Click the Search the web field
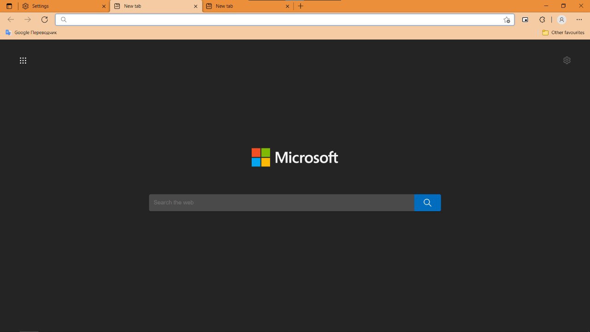This screenshot has width=590, height=332. [282, 202]
